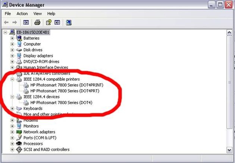Open the View menu
235x163 pixels.
pos(37,14)
